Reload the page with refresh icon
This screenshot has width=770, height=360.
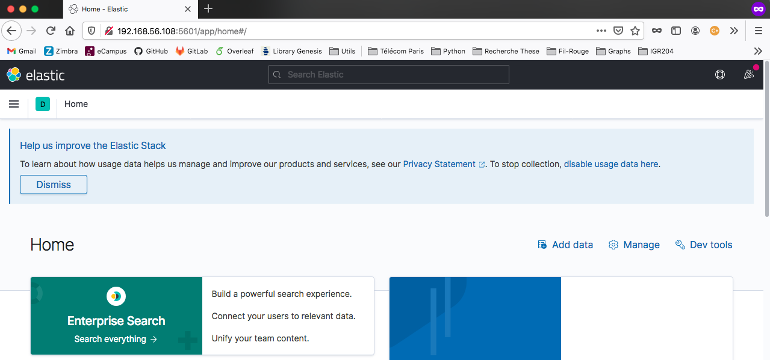[51, 31]
